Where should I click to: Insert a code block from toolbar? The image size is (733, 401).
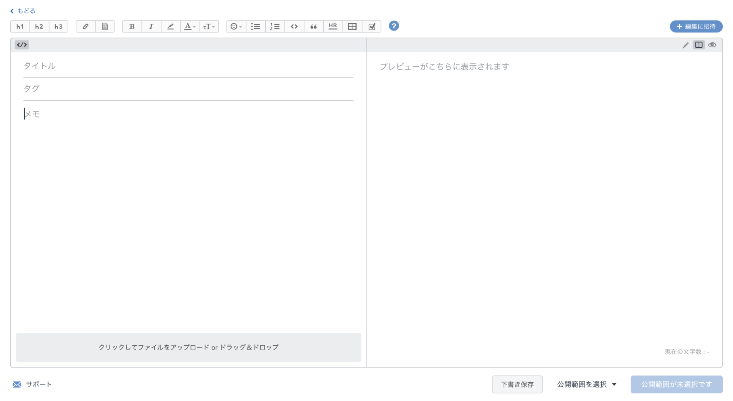(294, 26)
